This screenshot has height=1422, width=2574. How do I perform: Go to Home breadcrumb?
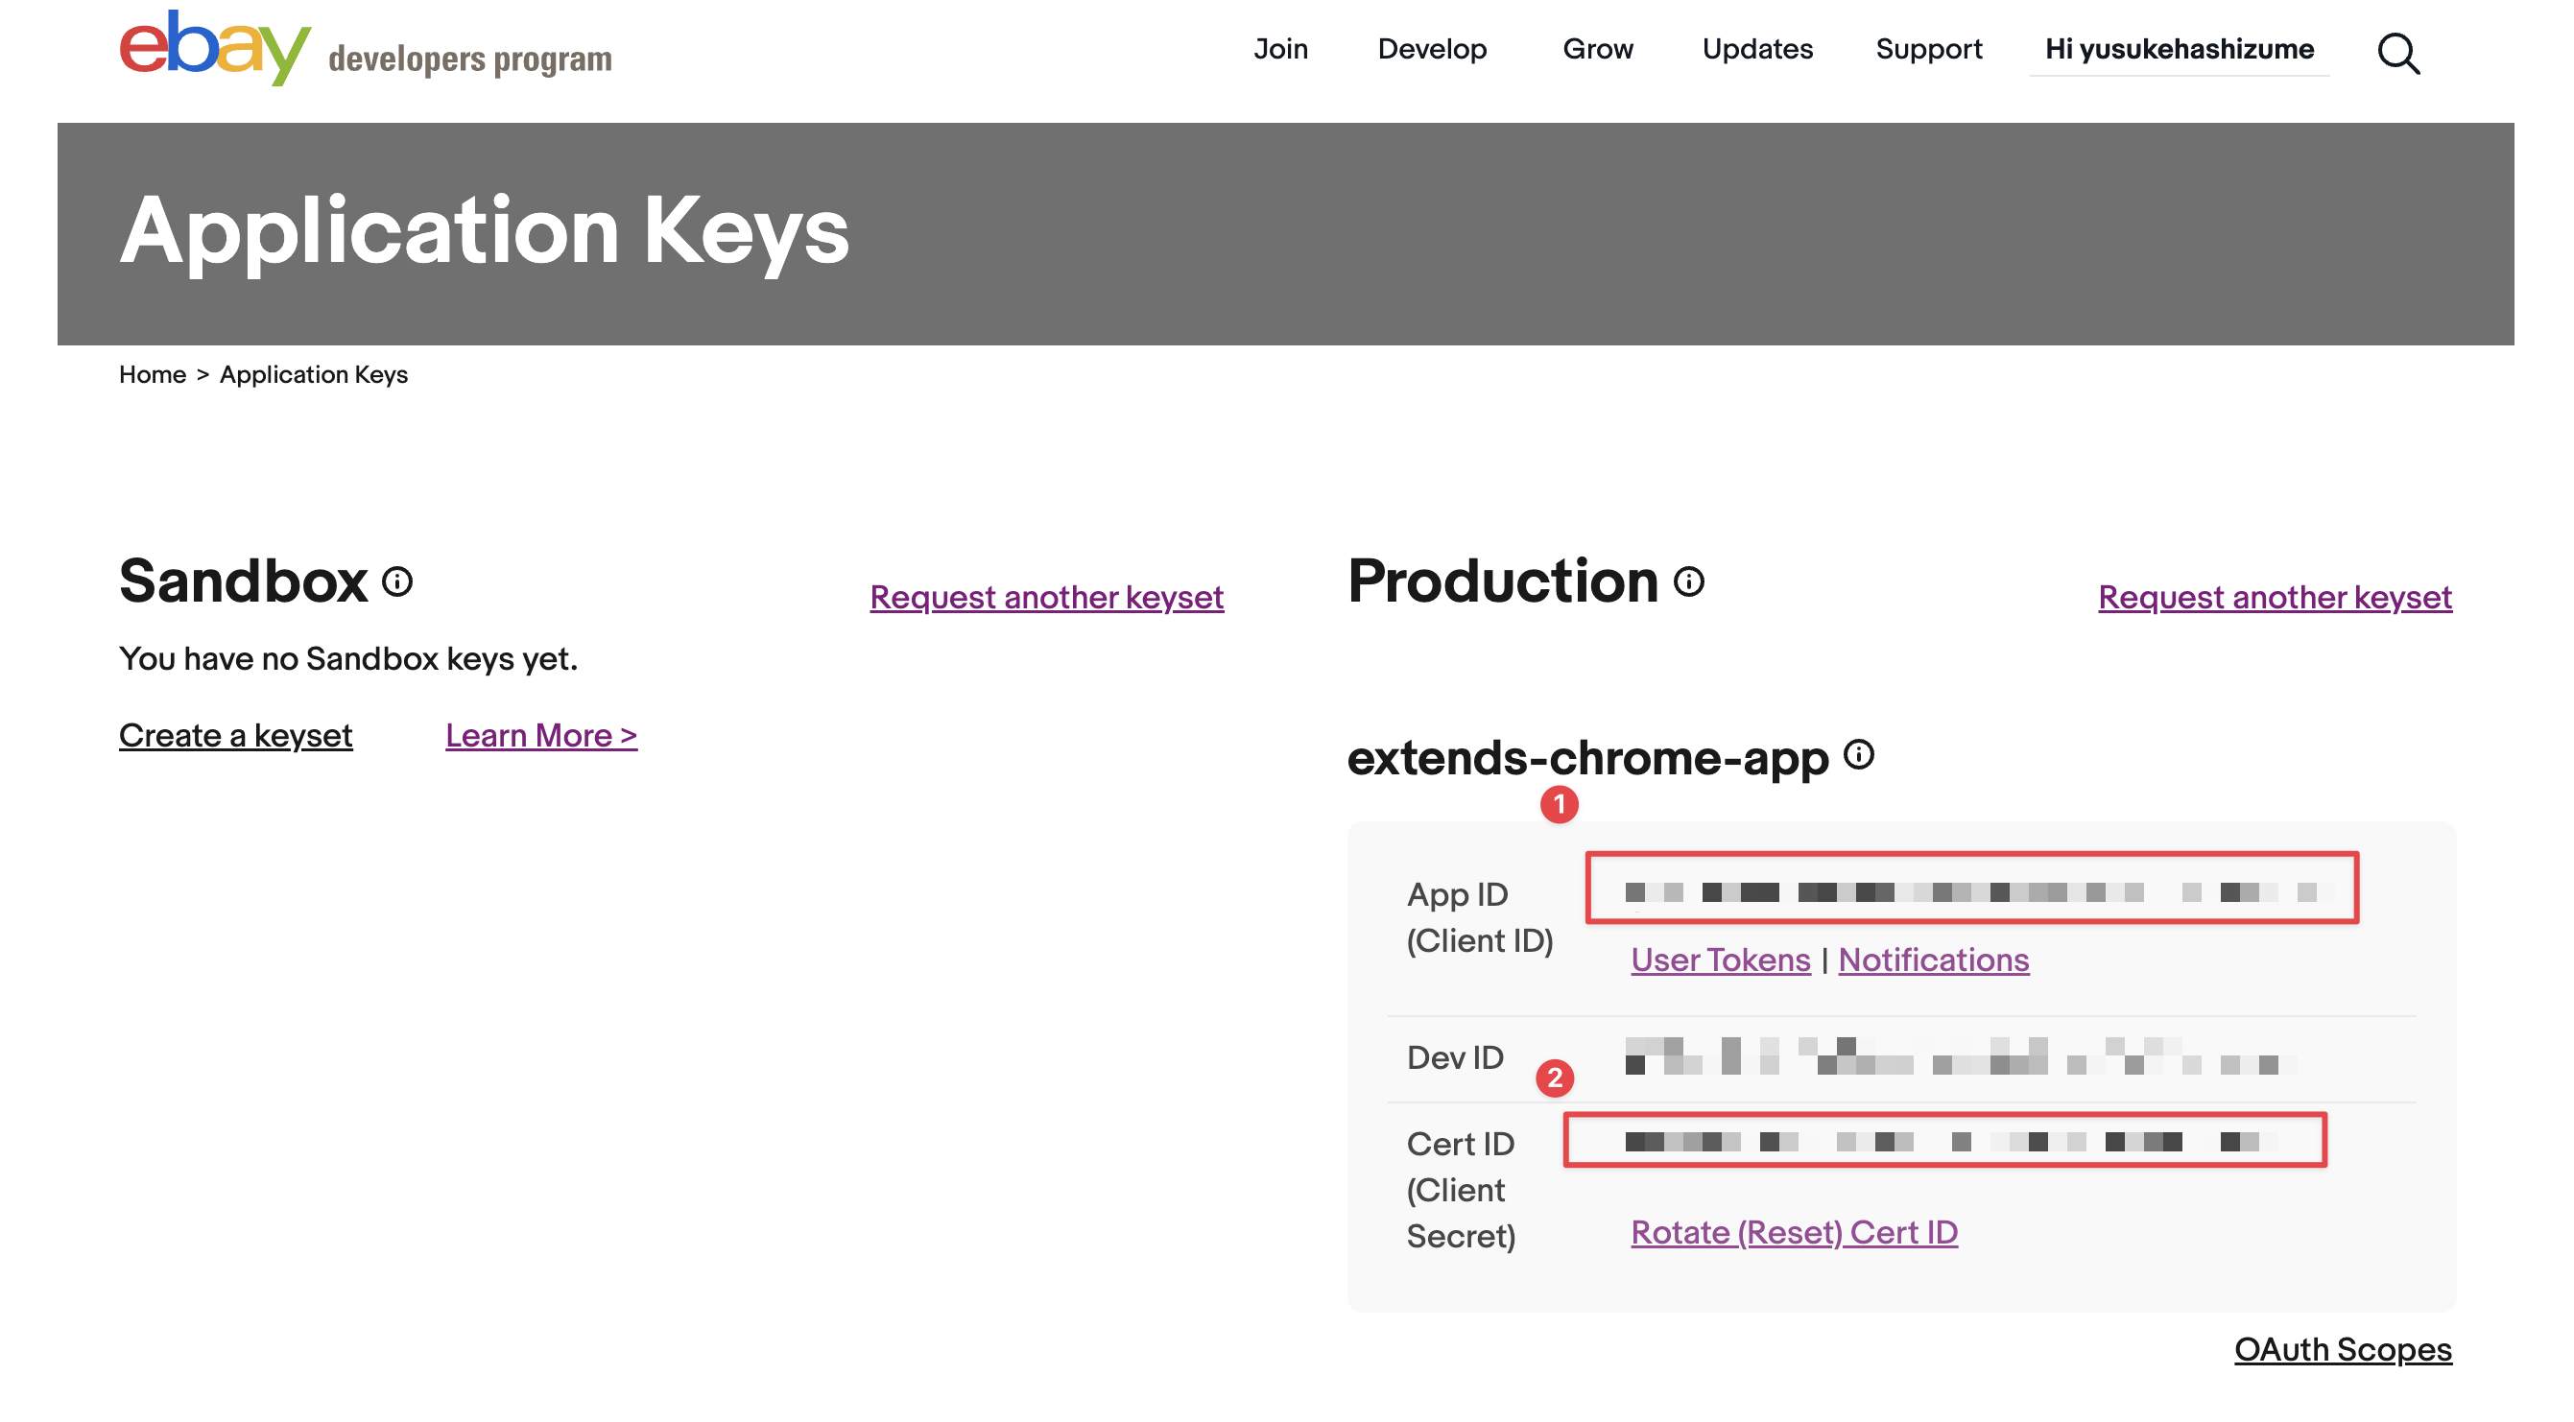(152, 375)
